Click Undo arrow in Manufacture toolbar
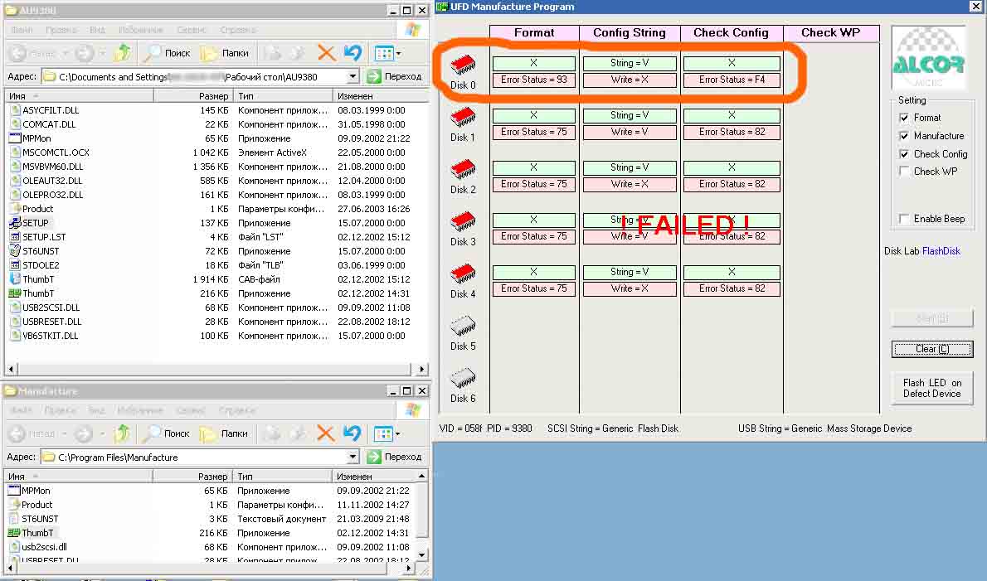This screenshot has height=581, width=987. coord(352,433)
